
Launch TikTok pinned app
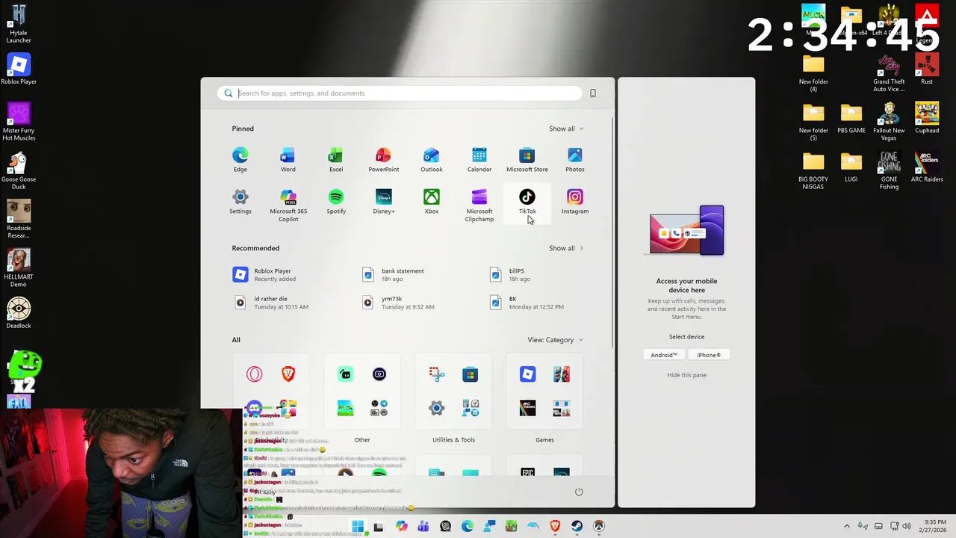527,202
